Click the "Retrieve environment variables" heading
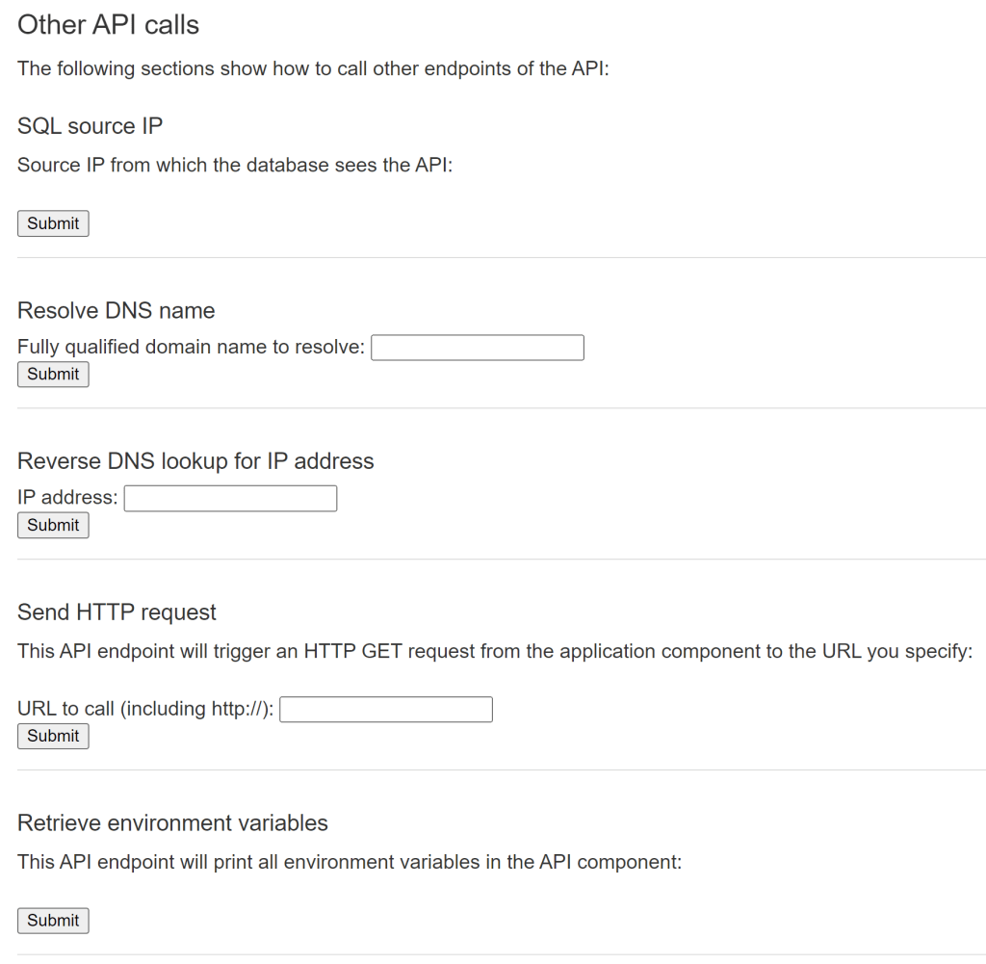Viewport: 986px width, 964px height. (172, 823)
